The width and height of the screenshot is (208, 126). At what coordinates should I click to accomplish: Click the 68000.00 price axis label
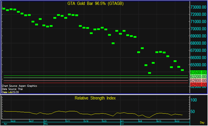(198, 43)
